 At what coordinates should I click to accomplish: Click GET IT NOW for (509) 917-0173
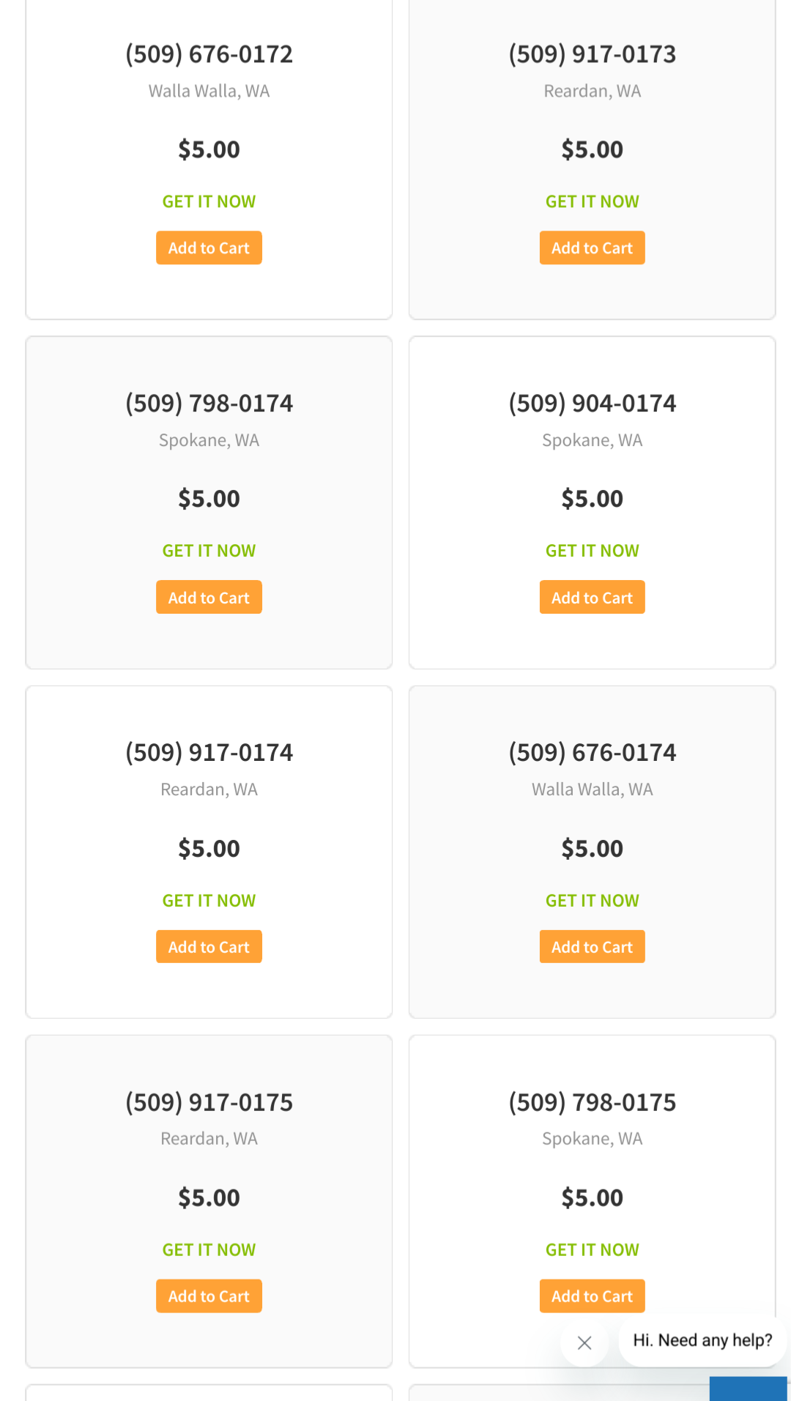click(x=592, y=201)
